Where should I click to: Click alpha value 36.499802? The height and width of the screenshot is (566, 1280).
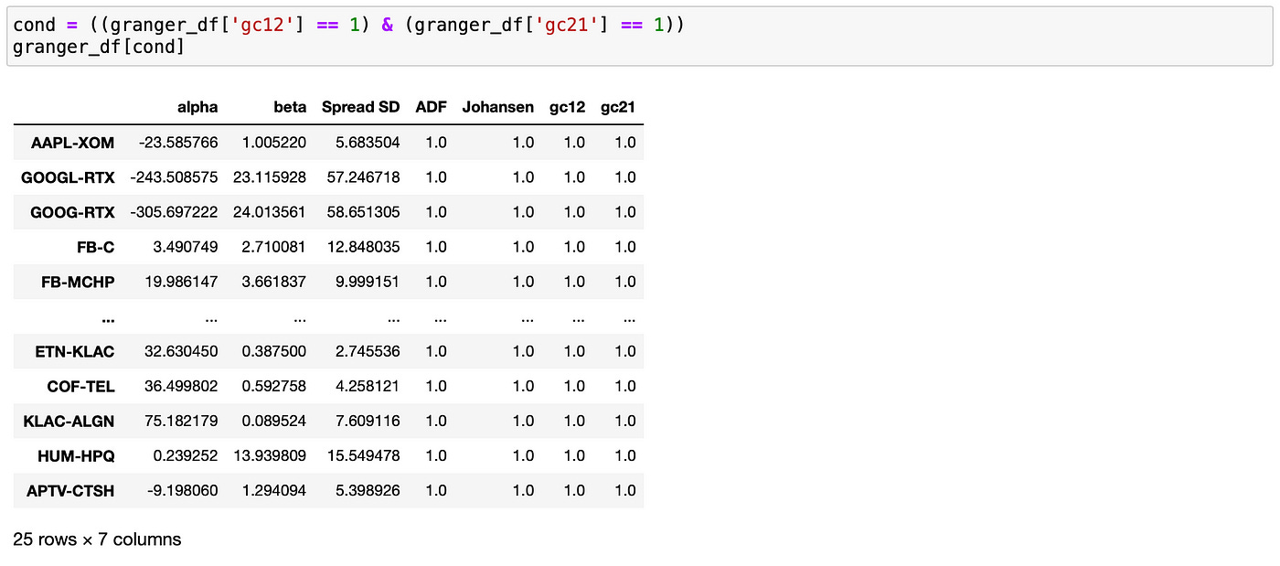pyautogui.click(x=181, y=386)
